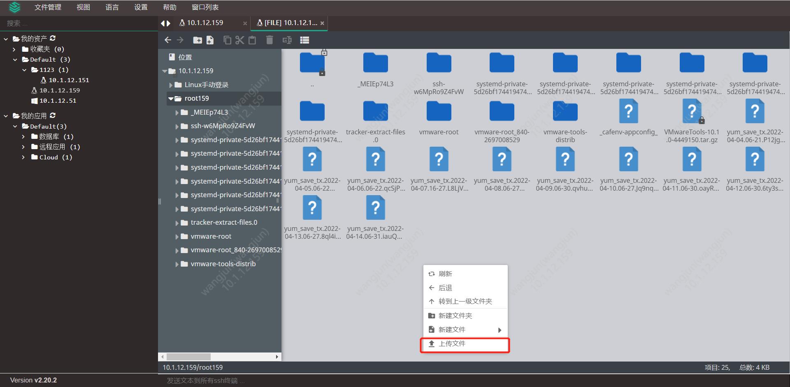This screenshot has height=387, width=790.
Task: Click the back navigation arrow in the file toolbar
Action: [168, 40]
